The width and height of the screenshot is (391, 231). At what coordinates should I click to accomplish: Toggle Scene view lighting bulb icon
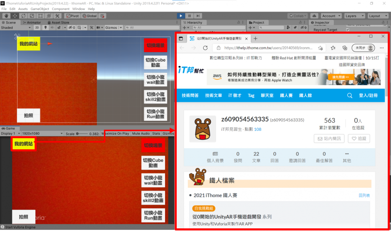point(45,28)
